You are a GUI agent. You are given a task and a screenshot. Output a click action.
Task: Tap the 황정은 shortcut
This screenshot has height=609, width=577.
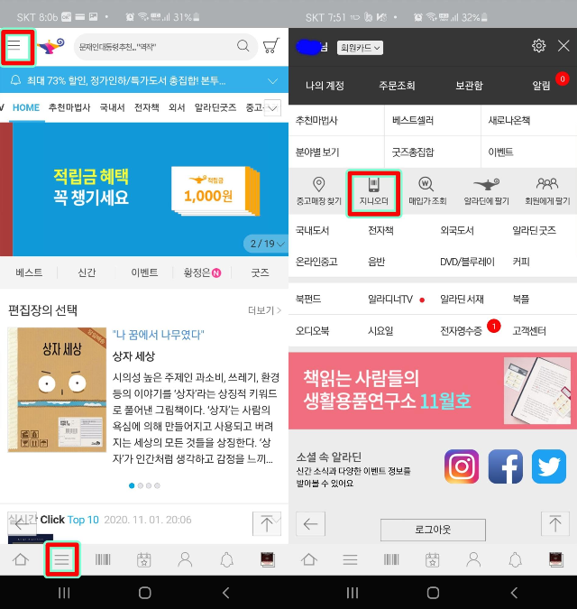pyautogui.click(x=202, y=272)
